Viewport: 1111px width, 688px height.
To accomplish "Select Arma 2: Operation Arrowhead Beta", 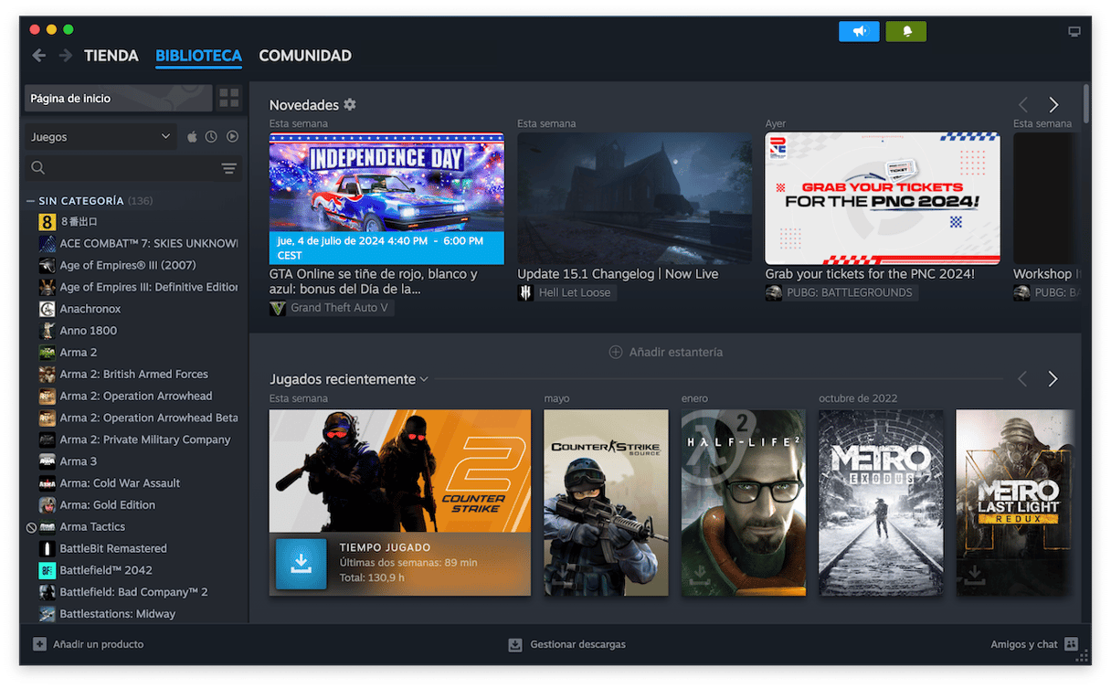I will 136,418.
